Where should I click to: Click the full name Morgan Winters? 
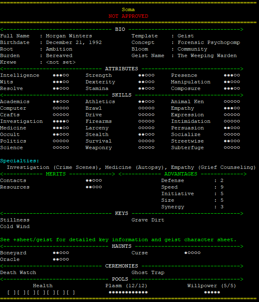tap(69, 36)
